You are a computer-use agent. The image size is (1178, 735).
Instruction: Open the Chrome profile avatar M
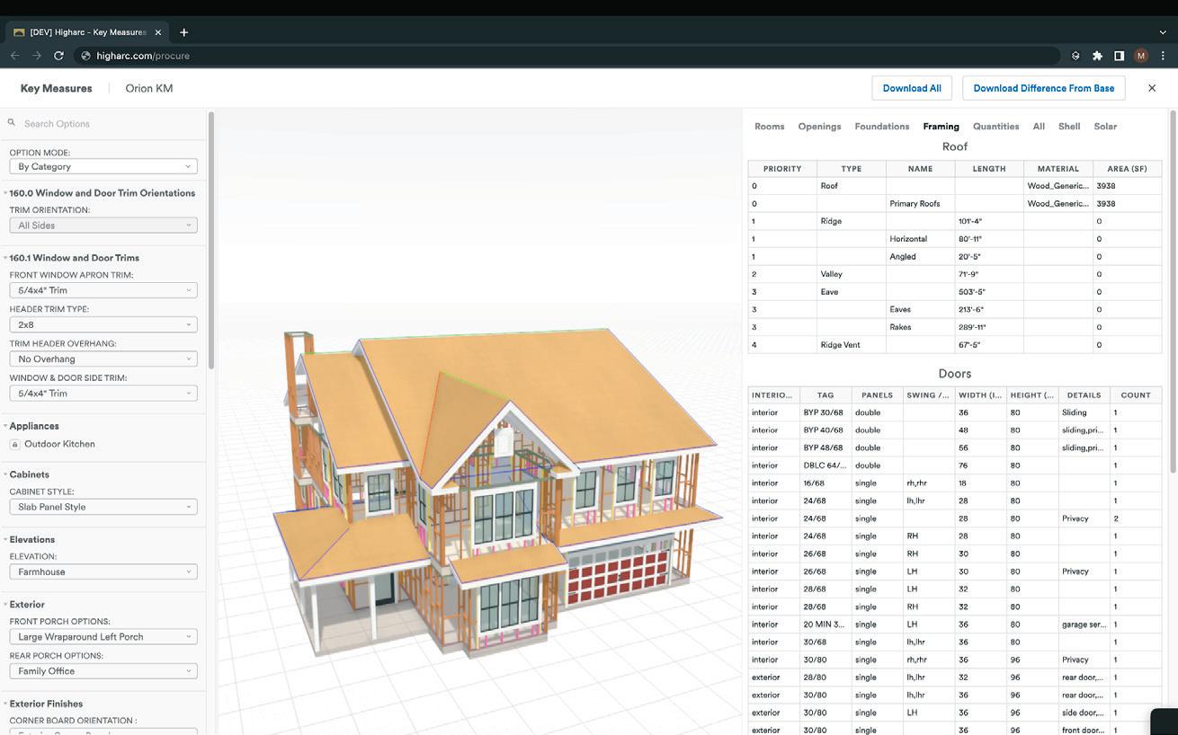(x=1141, y=56)
